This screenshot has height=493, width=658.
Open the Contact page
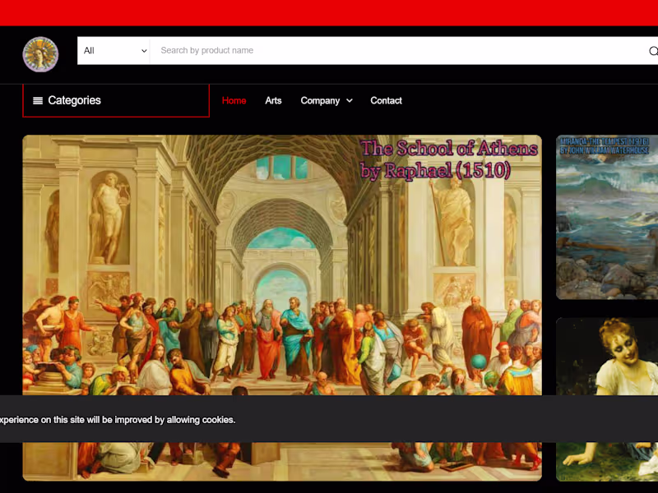coord(386,100)
